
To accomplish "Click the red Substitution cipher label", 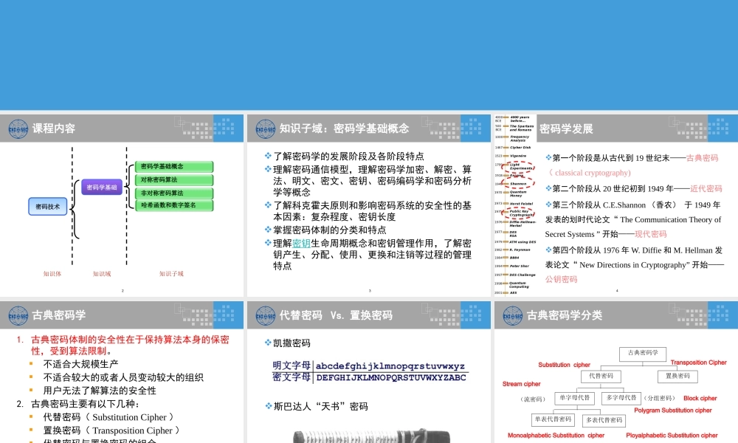I will 564,365.
